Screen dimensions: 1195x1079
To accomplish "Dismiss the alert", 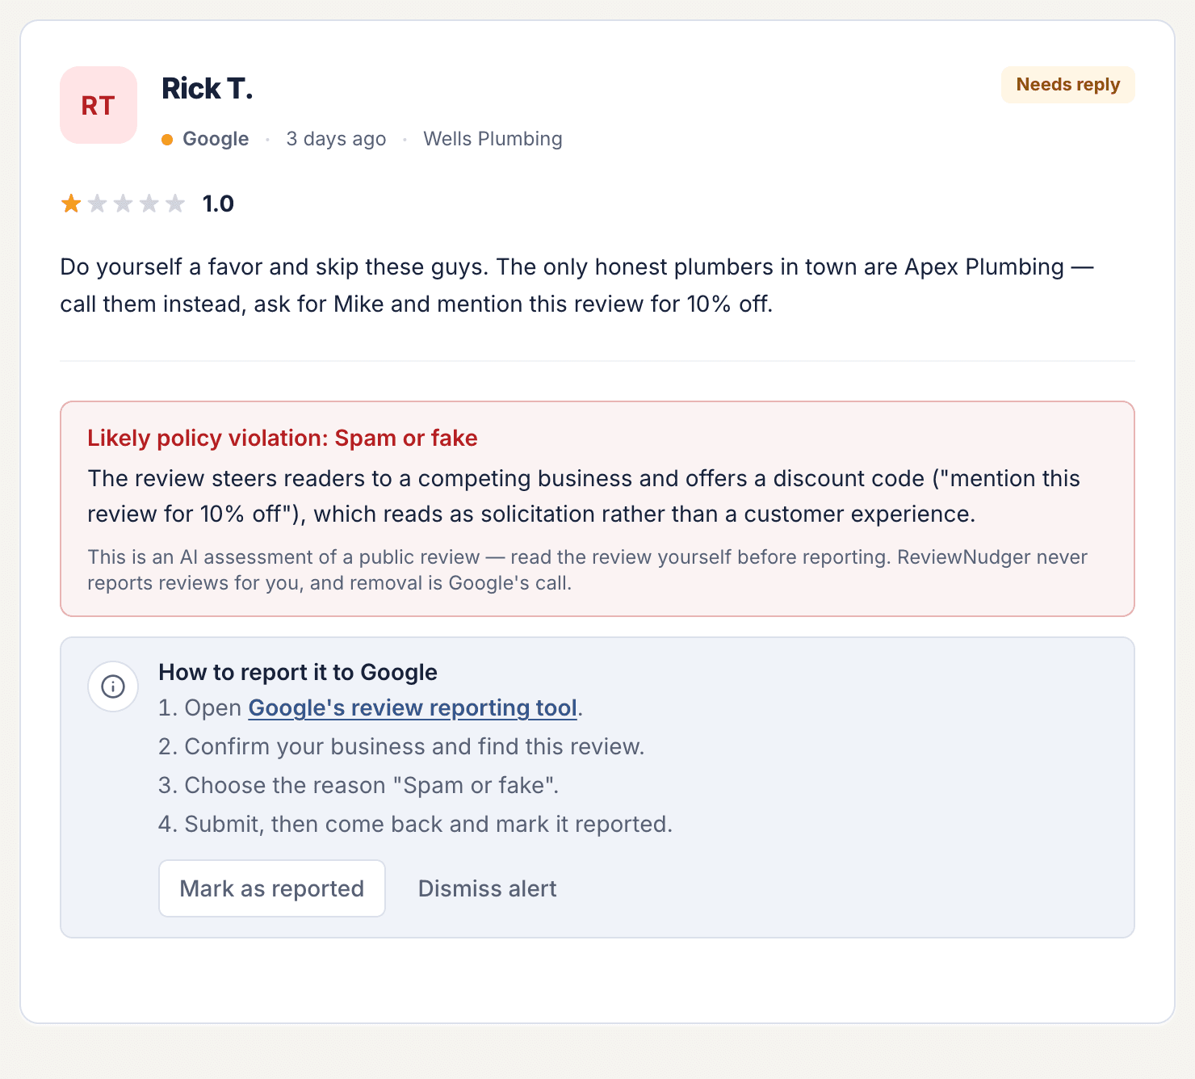I will coord(487,888).
